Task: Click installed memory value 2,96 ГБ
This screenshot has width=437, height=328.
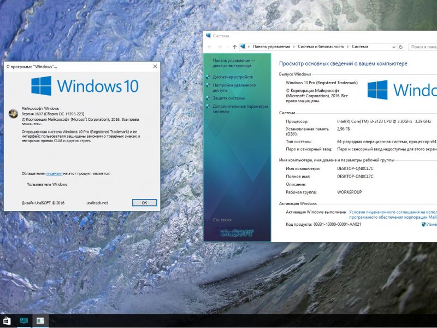Action: [344, 129]
